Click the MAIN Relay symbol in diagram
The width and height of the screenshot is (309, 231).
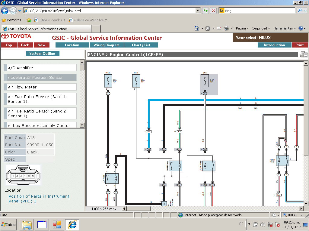coord(175,166)
